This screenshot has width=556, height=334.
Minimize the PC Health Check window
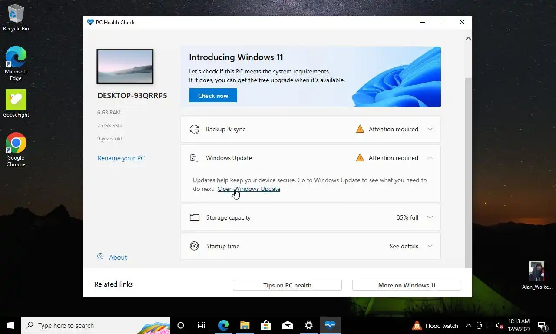[422, 22]
